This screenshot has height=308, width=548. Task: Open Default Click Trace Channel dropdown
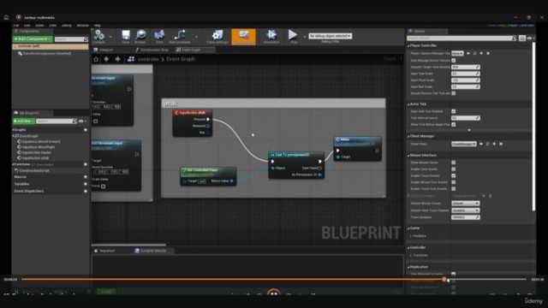click(466, 210)
